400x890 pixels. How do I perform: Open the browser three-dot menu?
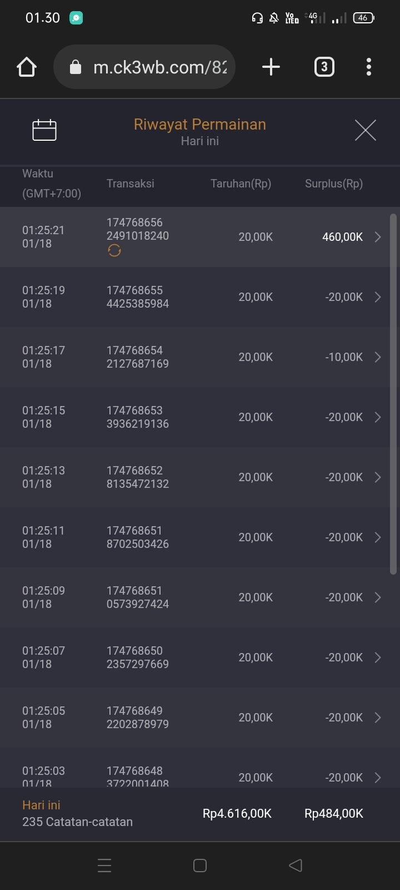pos(369,67)
